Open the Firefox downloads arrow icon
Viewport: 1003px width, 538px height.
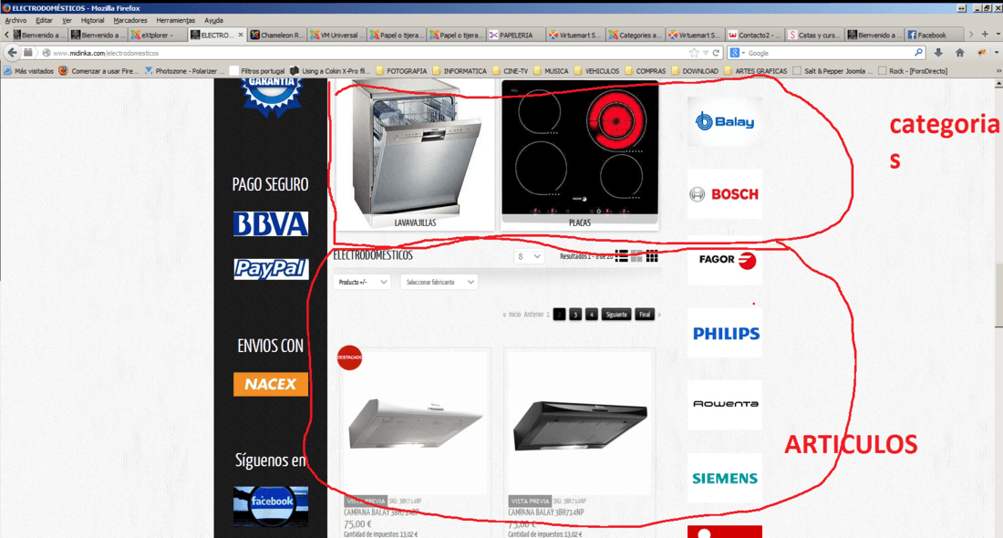point(938,53)
